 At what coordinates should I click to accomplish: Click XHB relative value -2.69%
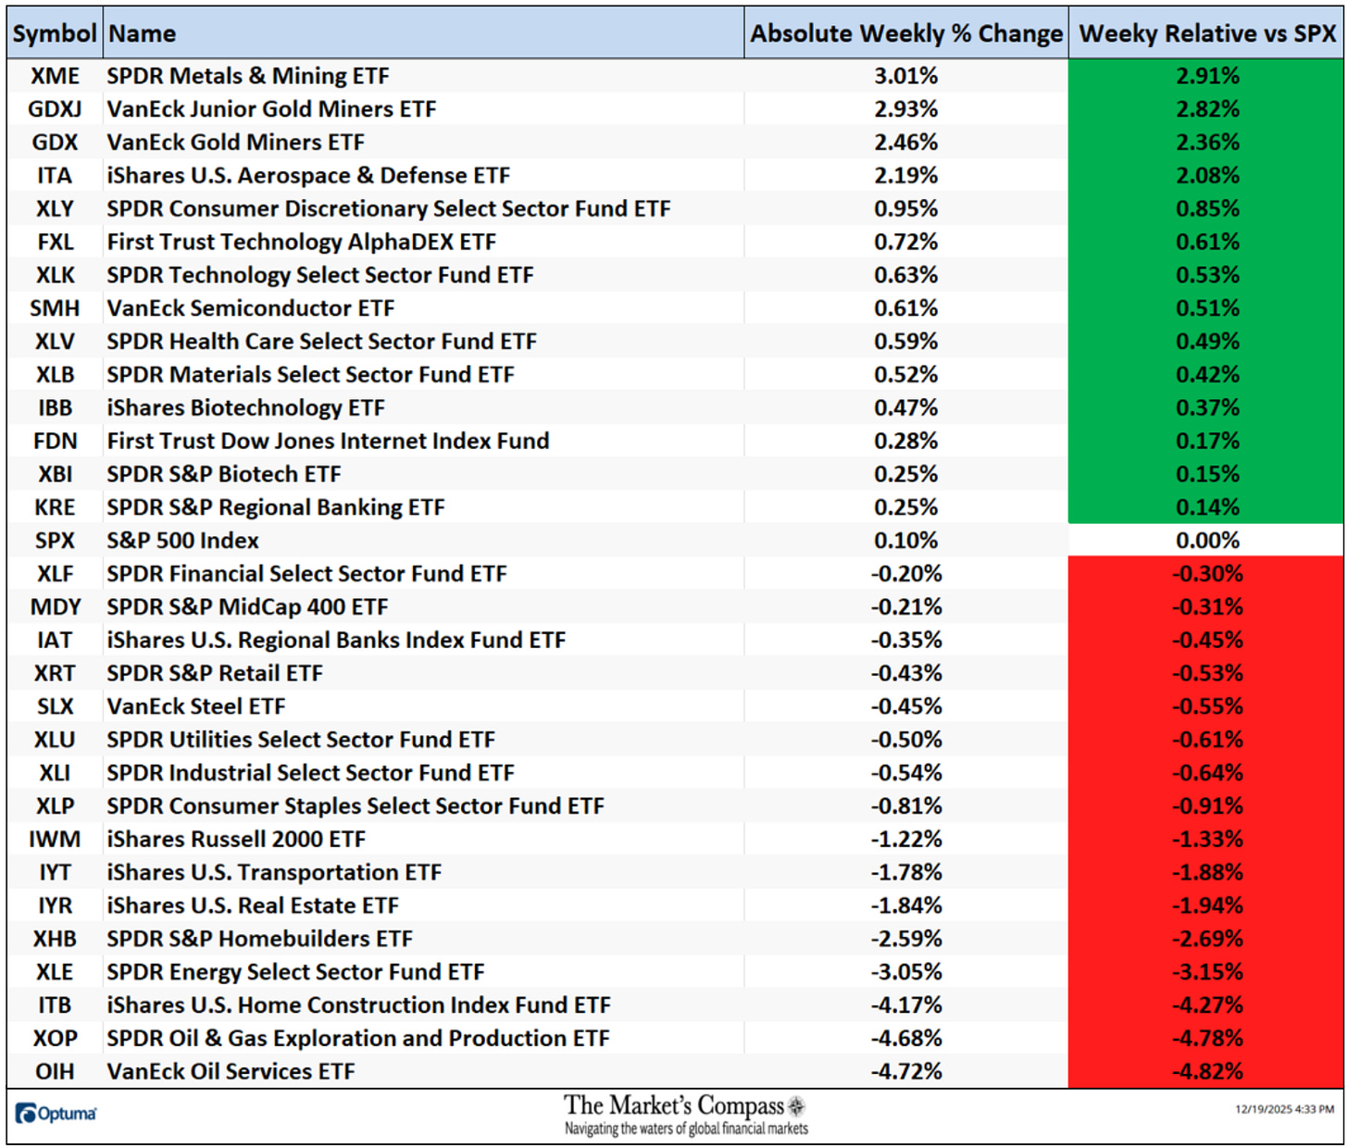coord(1207,939)
